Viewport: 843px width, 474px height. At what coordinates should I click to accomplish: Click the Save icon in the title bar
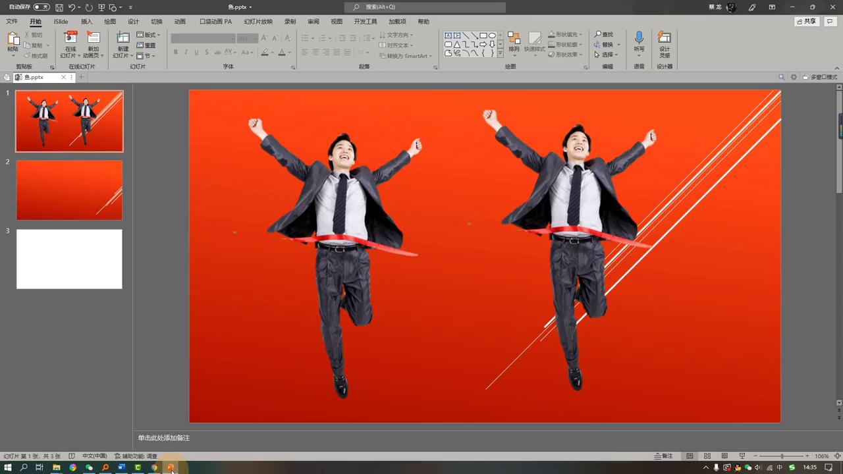pyautogui.click(x=59, y=7)
